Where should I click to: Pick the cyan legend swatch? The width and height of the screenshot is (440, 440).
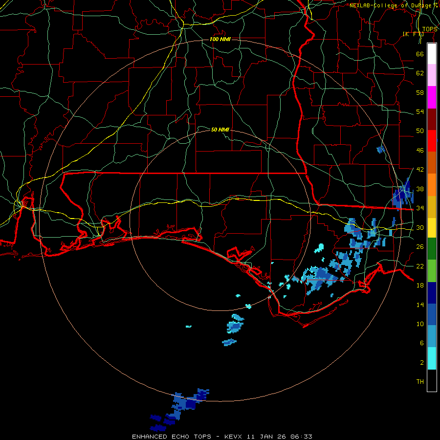tap(432, 358)
